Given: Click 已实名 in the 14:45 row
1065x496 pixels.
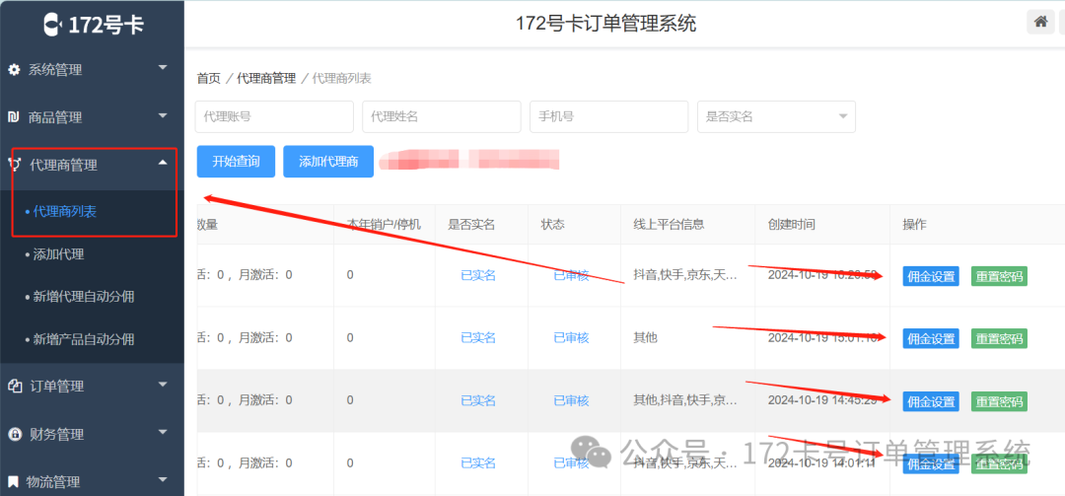Looking at the screenshot, I should click(x=478, y=400).
